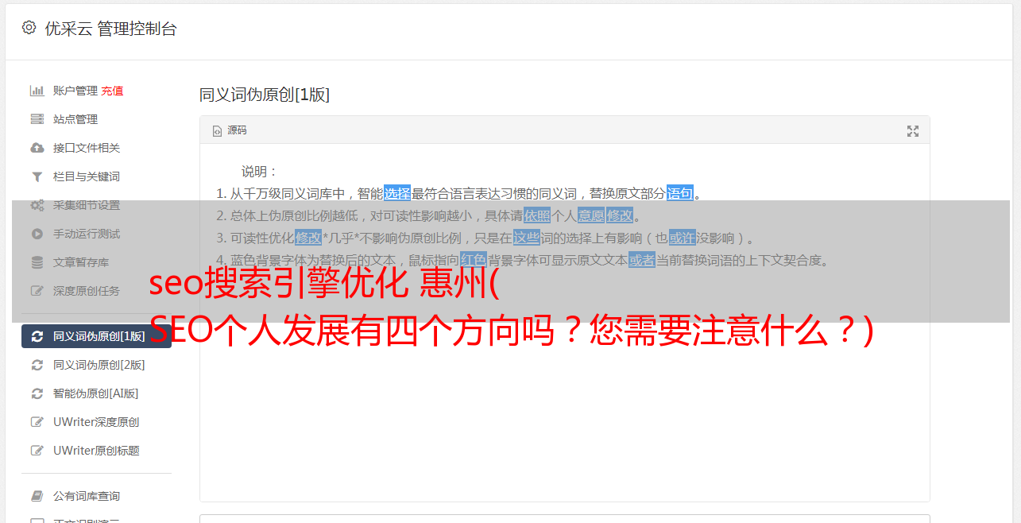Click the highlighted word 语句
Screen dimensions: 1021x523
(680, 193)
